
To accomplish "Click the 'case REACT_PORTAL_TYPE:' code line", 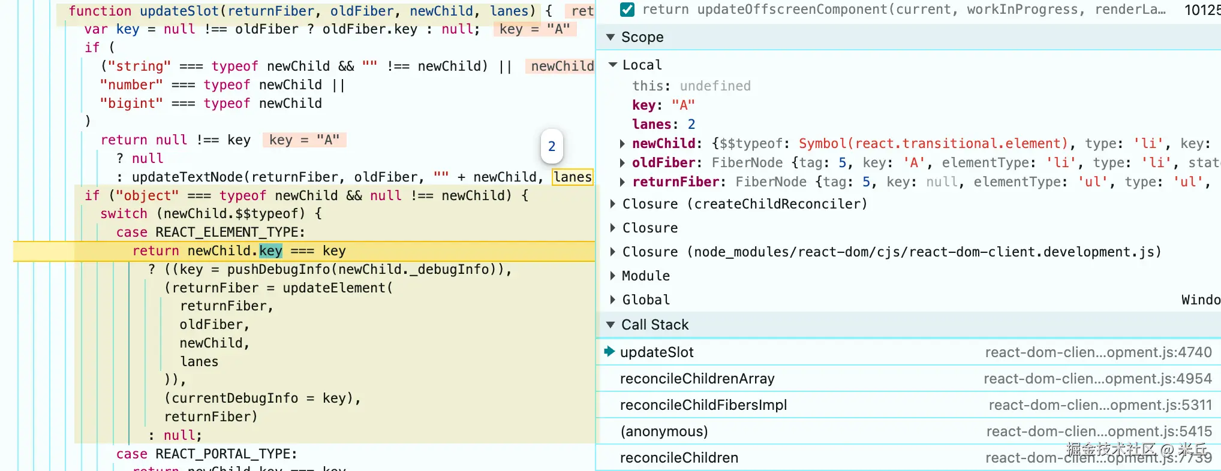I will coord(206,454).
